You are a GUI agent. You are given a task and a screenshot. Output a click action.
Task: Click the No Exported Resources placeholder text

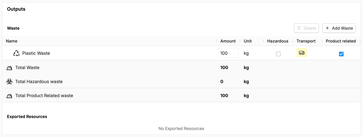181,129
